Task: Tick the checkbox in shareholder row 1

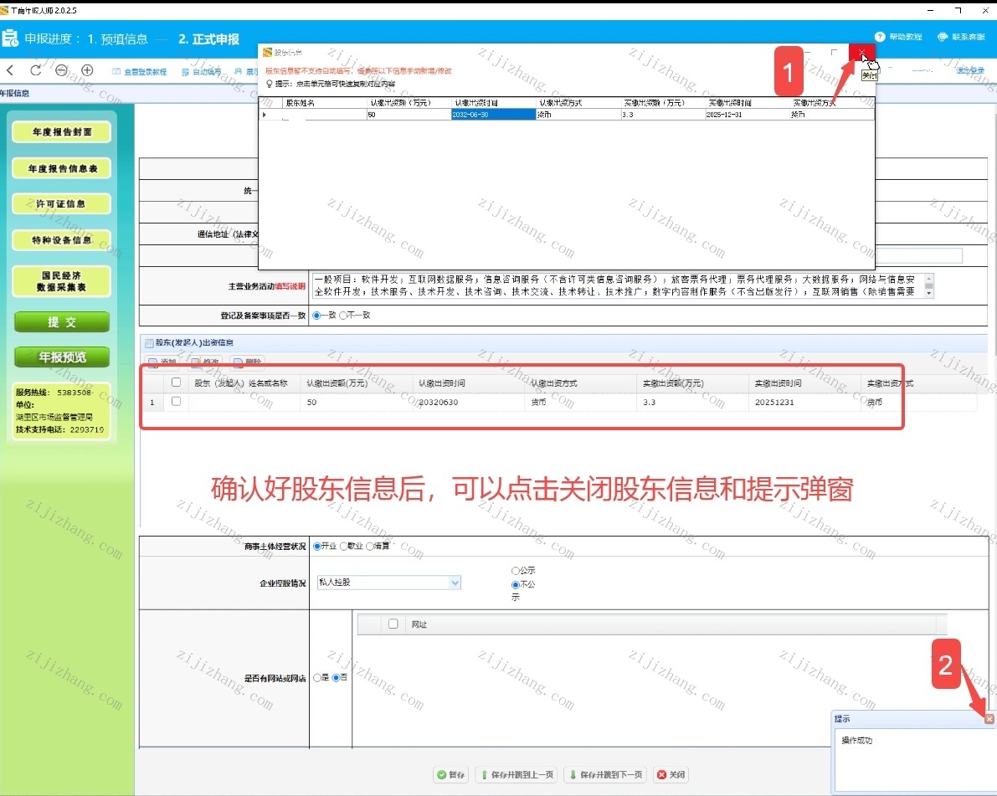Action: point(176,402)
